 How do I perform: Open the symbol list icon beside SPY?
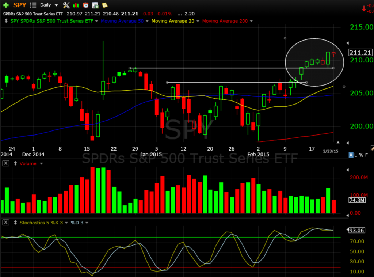point(33,5)
